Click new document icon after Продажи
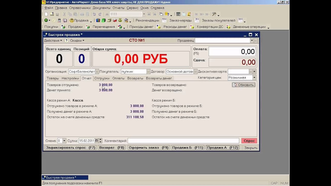 point(88,27)
